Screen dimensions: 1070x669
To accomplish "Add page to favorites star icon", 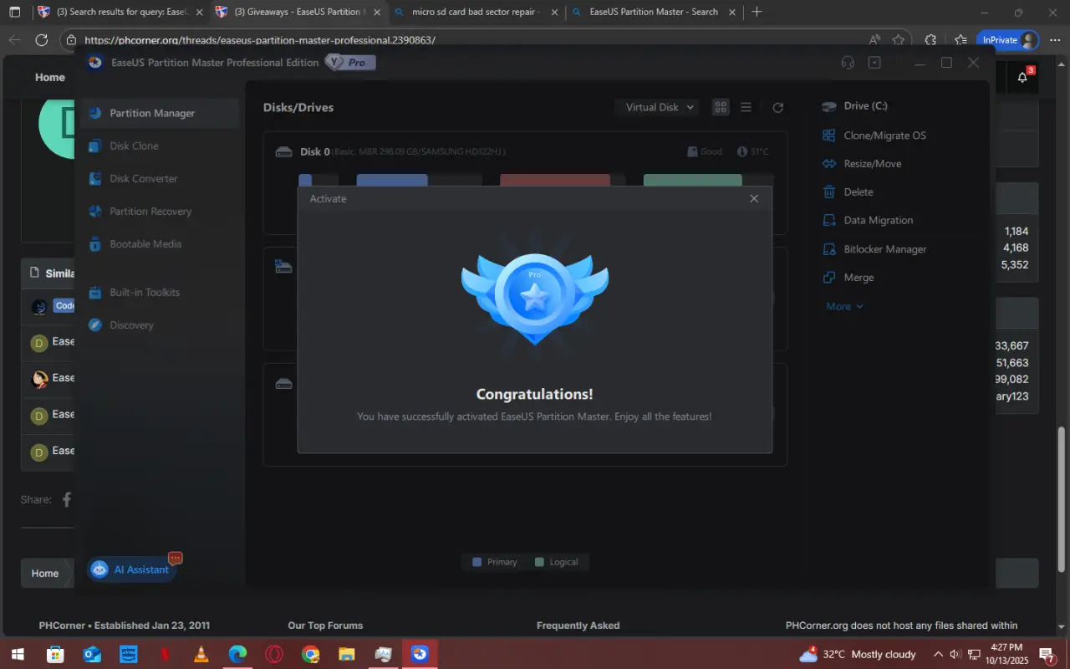I will click(898, 39).
